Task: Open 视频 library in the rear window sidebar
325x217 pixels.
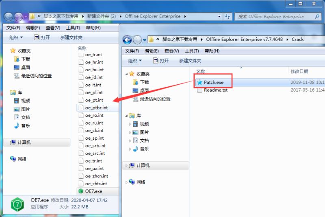Action: pos(26,101)
